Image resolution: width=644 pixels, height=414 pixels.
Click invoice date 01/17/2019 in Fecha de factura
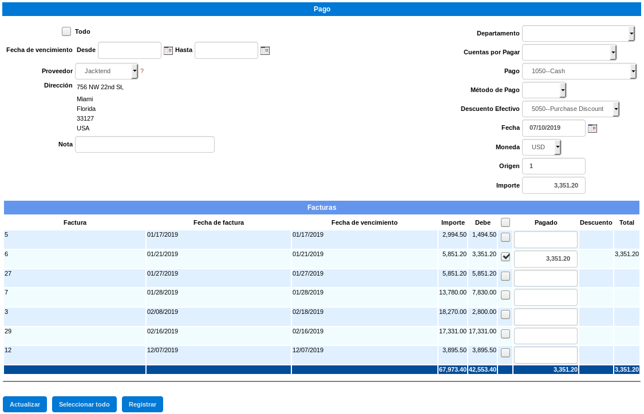163,234
